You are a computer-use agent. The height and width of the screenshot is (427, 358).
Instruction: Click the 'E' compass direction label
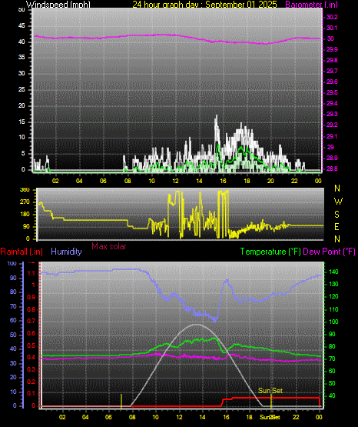pos(336,226)
